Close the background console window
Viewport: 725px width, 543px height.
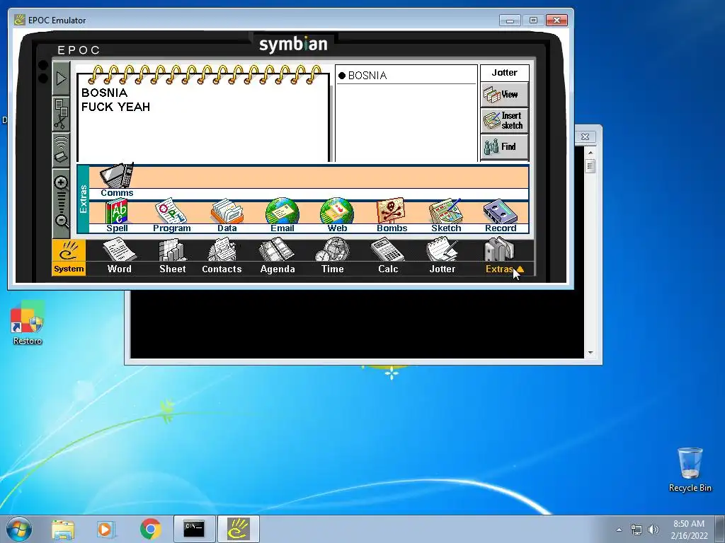coord(586,136)
